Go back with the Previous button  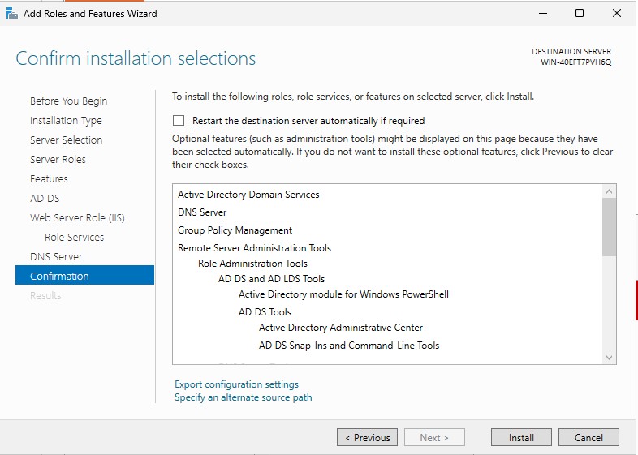pos(367,437)
